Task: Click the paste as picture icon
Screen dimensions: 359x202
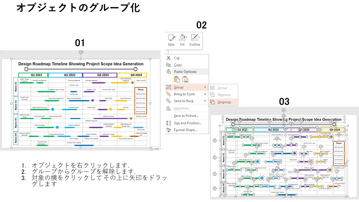Action: (x=185, y=79)
